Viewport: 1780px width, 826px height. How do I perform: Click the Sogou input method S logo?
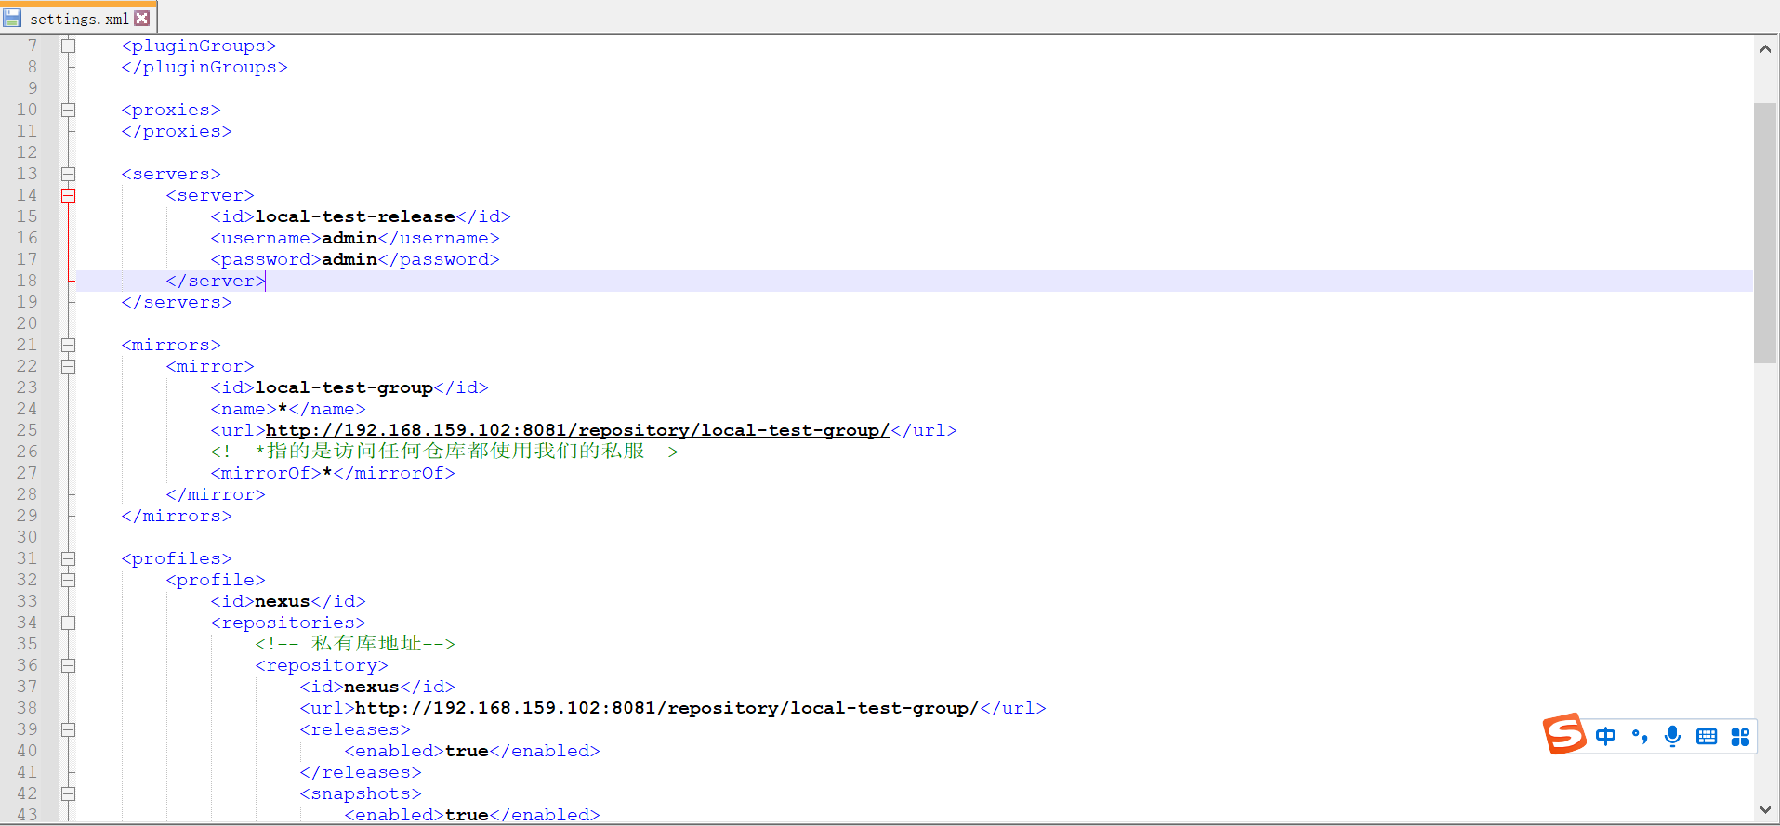coord(1564,734)
